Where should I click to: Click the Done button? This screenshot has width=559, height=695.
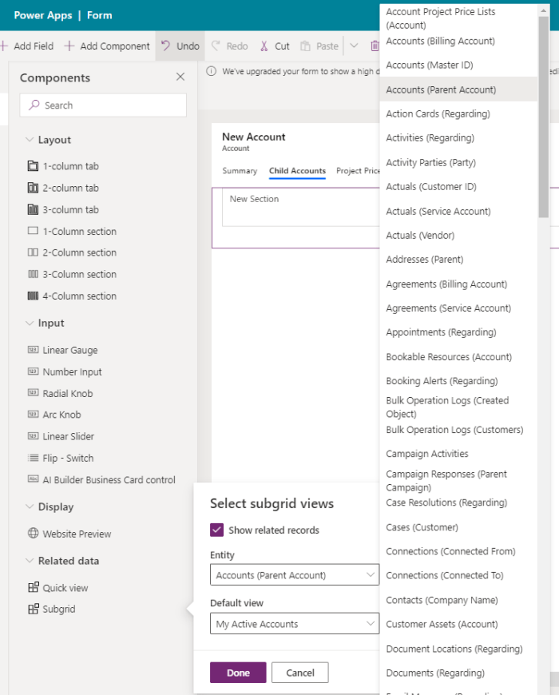tap(238, 672)
